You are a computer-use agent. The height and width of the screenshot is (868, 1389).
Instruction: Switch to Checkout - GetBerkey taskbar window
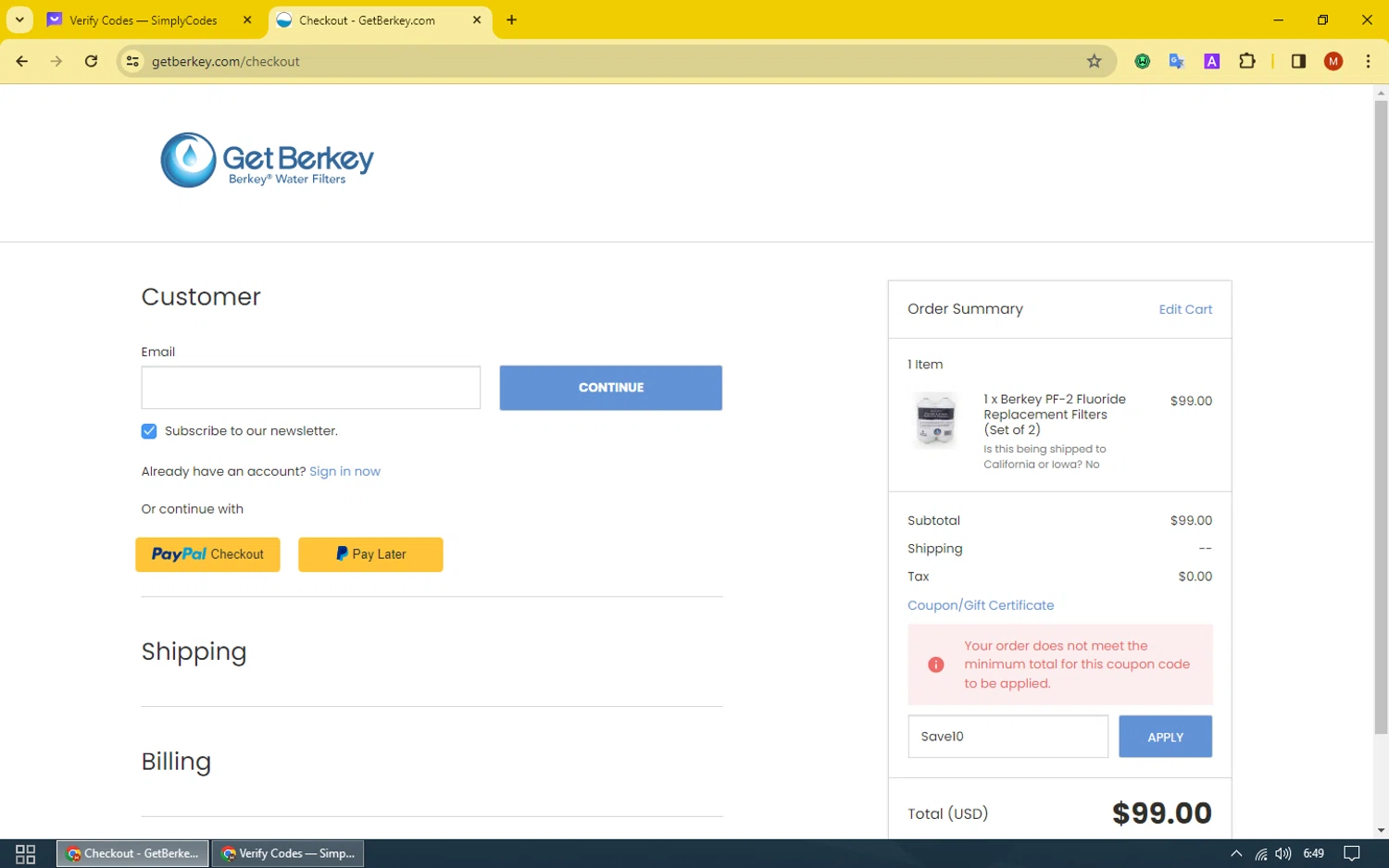[132, 853]
